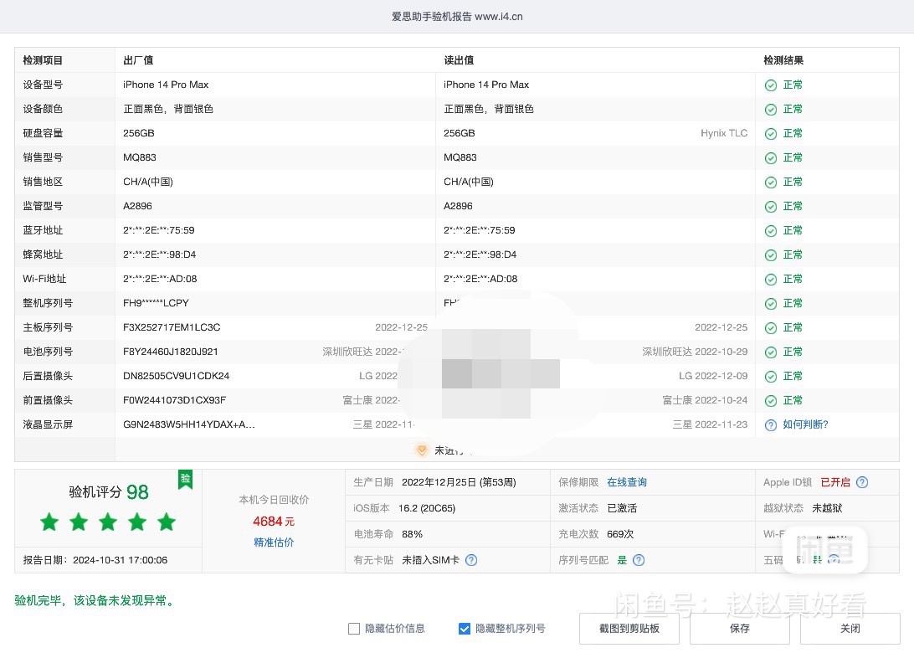Select front camera serial F0W2441073D1CX93F
Screen dimensions: 914x658
(x=174, y=400)
